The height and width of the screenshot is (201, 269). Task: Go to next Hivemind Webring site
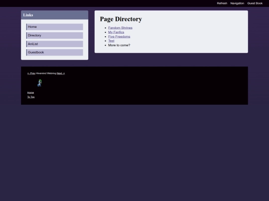(61, 73)
